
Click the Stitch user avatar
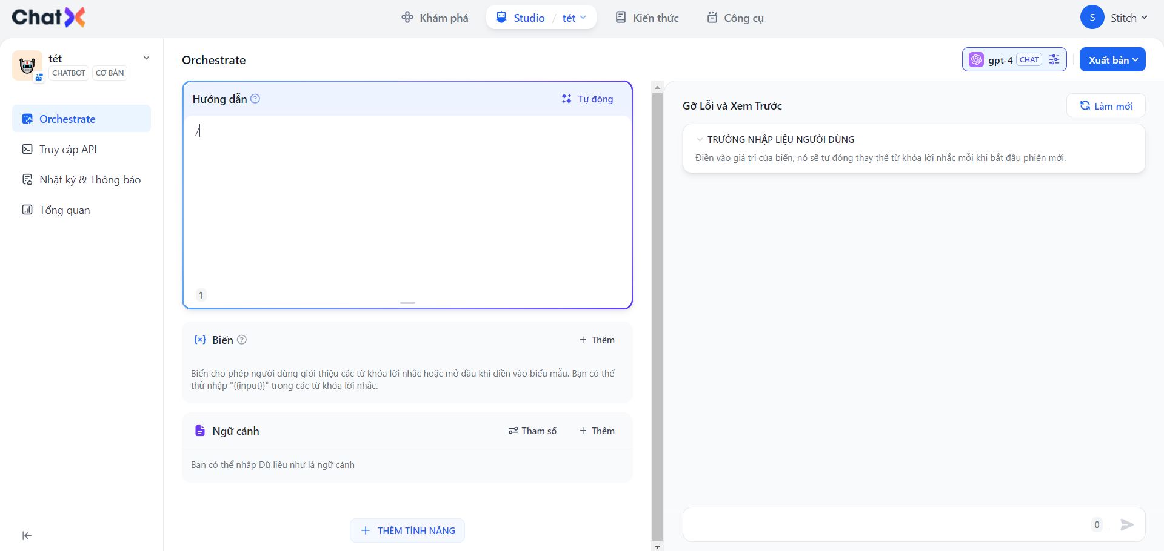pos(1092,18)
